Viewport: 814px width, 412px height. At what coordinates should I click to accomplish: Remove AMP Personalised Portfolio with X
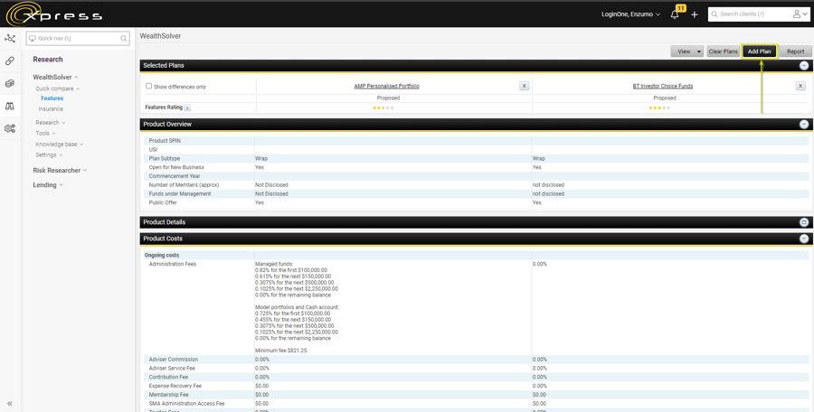524,86
